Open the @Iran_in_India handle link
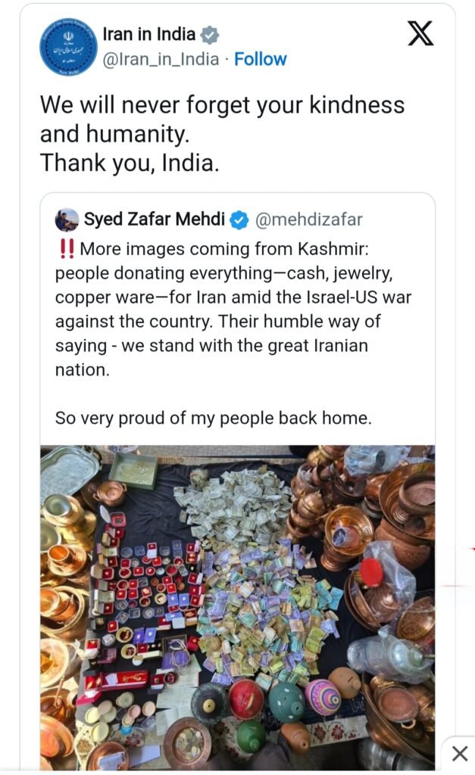This screenshot has width=475, height=775. click(161, 59)
